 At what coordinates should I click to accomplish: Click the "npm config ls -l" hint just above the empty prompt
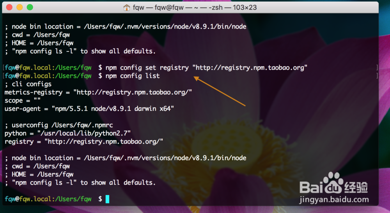[x=80, y=183]
